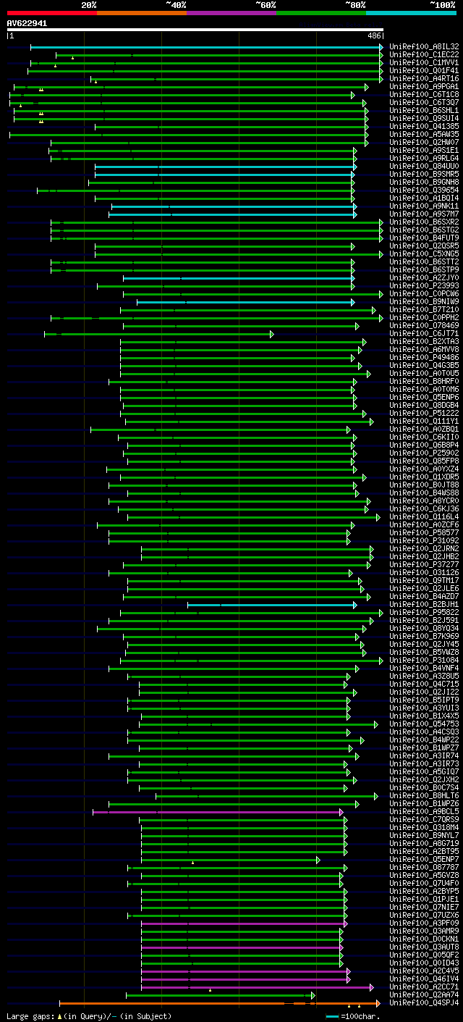This screenshot has height=1022, width=463.
Task: Select the UniRef100_A9BCL5 label
Action: 424,812
